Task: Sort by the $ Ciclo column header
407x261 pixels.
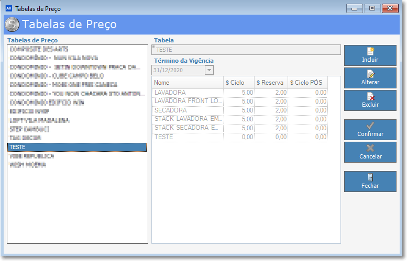Action: [238, 83]
